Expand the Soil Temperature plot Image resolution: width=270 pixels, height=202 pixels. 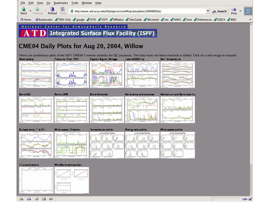tap(178, 75)
